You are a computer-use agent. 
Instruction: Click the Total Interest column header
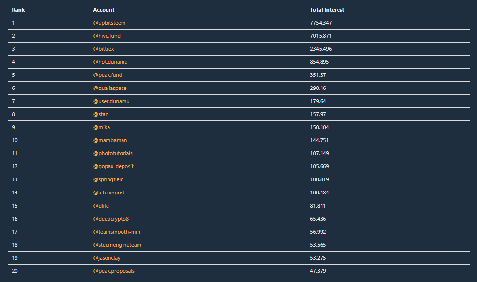(x=327, y=10)
